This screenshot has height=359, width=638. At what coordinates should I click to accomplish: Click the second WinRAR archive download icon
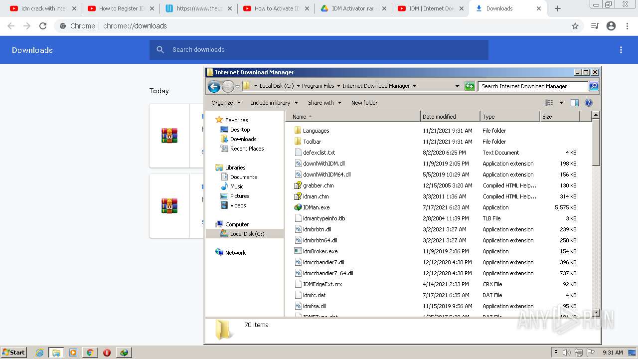(169, 205)
